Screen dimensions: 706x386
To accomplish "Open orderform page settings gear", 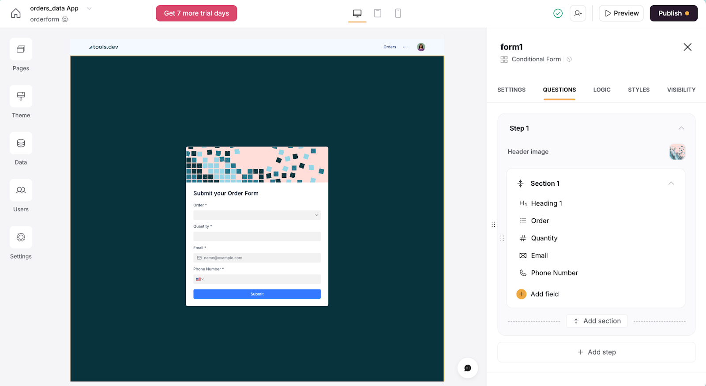I will click(65, 19).
